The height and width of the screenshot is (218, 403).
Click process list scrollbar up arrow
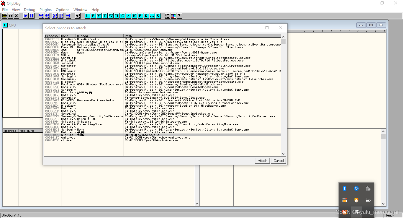pos(284,37)
